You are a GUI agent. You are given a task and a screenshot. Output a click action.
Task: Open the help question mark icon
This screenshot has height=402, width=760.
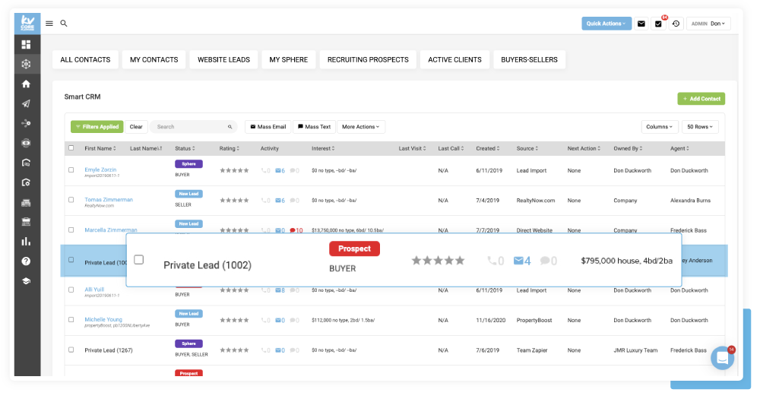click(x=26, y=261)
